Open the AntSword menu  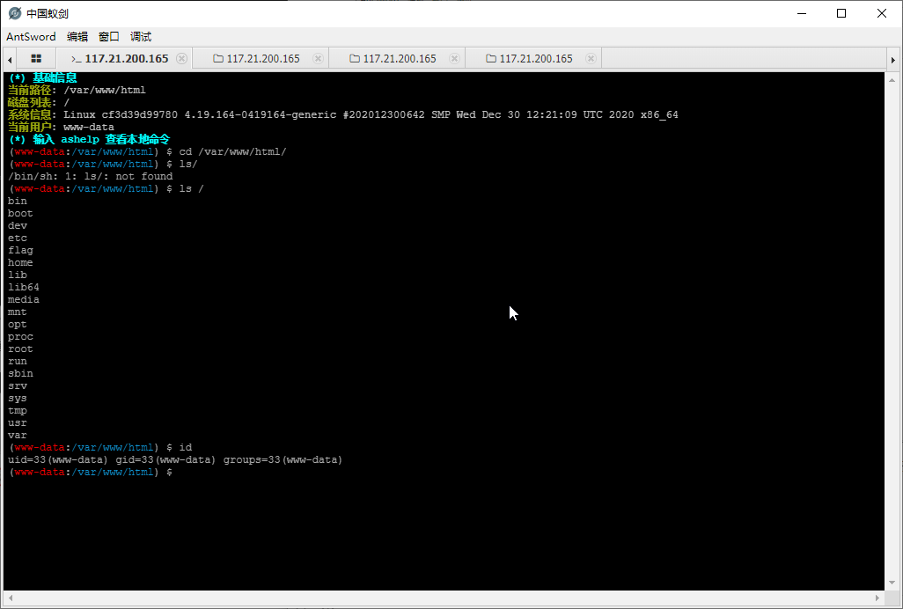click(x=31, y=36)
